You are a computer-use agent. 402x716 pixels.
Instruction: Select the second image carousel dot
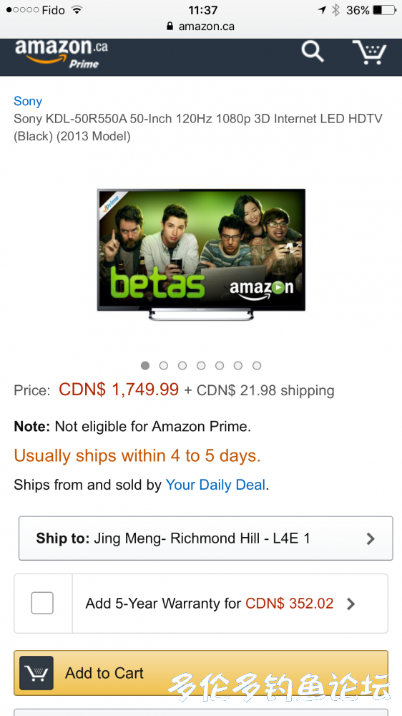pos(163,365)
